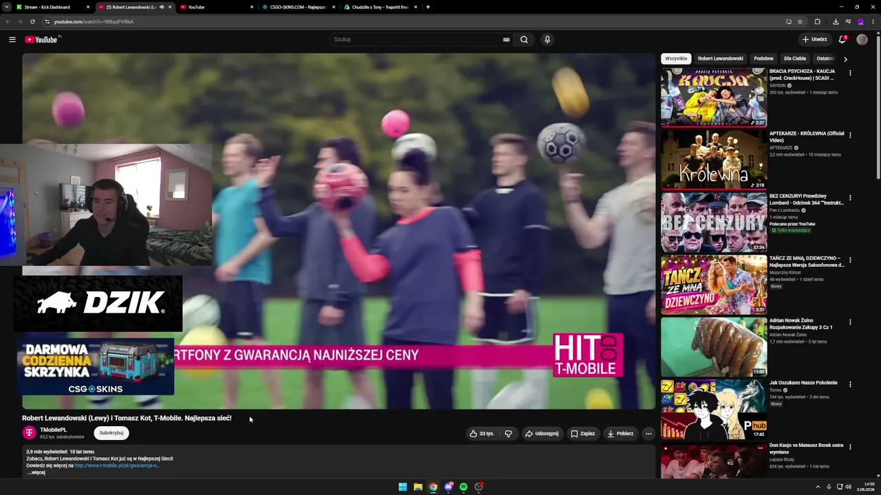Screen dimensions: 881x495
Task: Open more actions menu below the video
Action: [x=648, y=434]
